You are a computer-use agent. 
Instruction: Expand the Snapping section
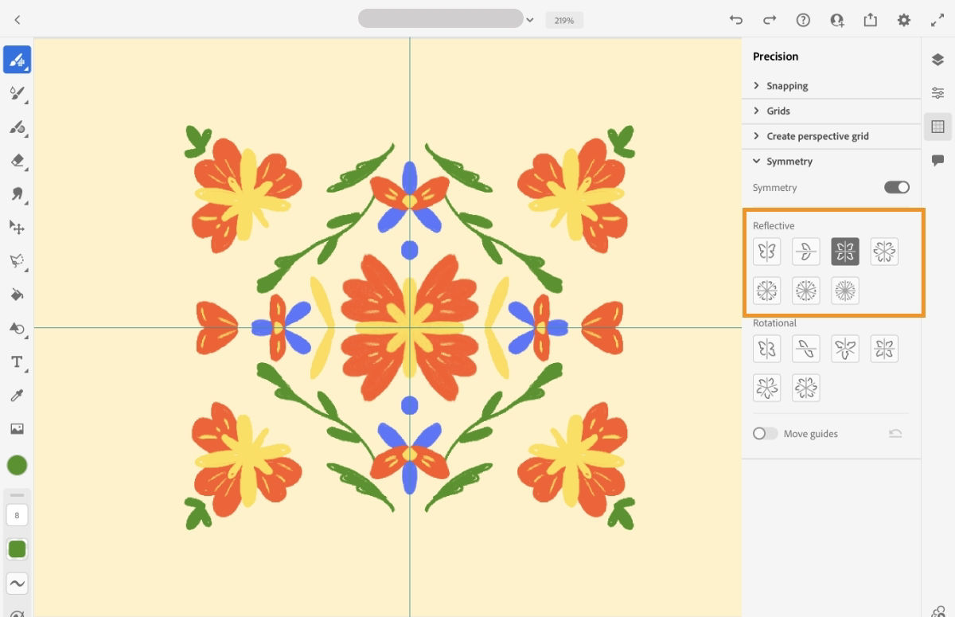[787, 86]
